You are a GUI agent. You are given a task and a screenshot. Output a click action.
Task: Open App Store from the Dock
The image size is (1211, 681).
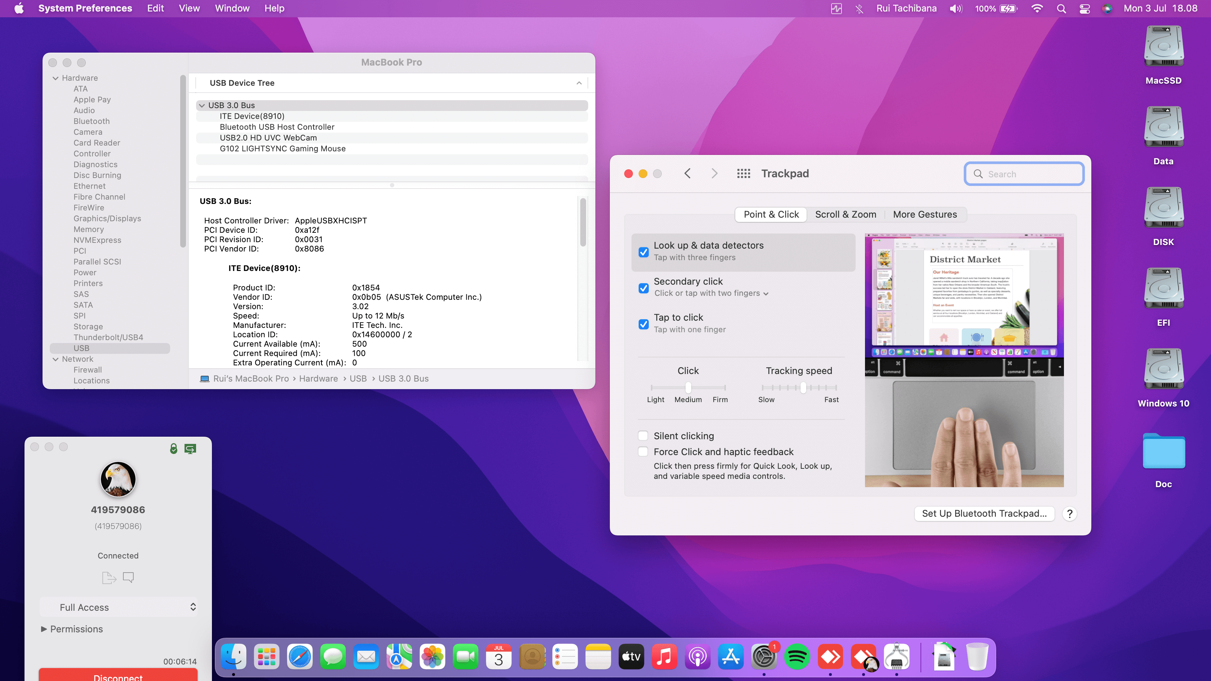coord(731,656)
